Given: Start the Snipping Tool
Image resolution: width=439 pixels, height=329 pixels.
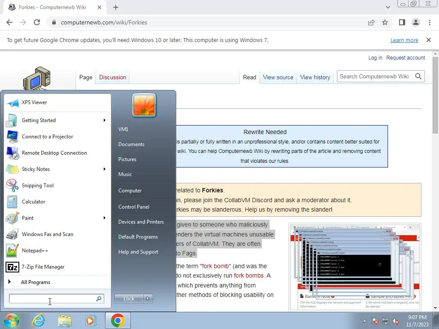Looking at the screenshot, I should (x=57, y=185).
